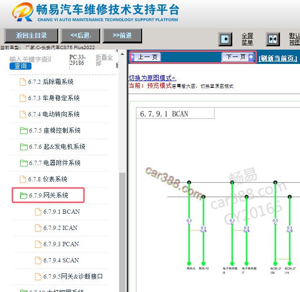Click the 6.7.6 green folder icon
This screenshot has height=292, width=300.
point(24,147)
